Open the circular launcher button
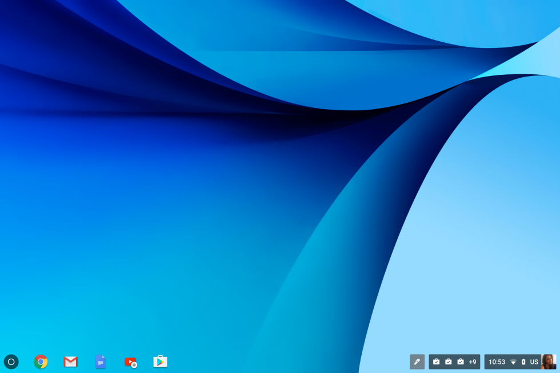The image size is (560, 373). point(11,362)
